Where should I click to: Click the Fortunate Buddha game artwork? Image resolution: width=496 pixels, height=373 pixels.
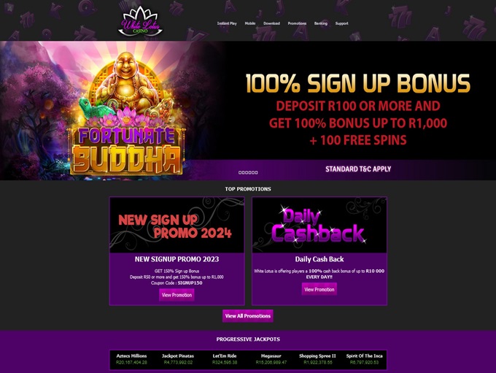[x=126, y=114]
